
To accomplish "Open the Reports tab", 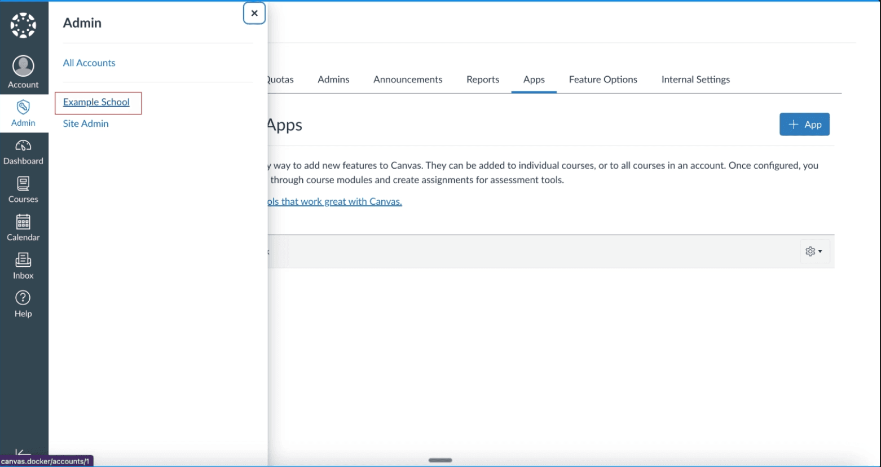I will (x=483, y=80).
